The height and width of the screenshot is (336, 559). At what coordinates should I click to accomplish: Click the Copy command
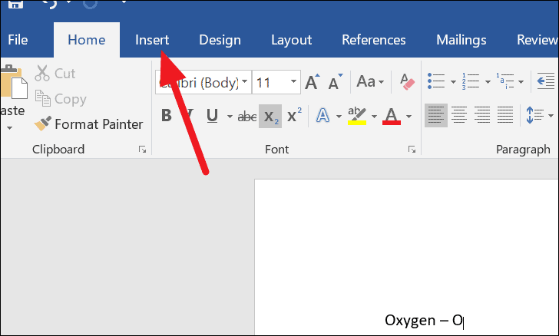pos(61,99)
